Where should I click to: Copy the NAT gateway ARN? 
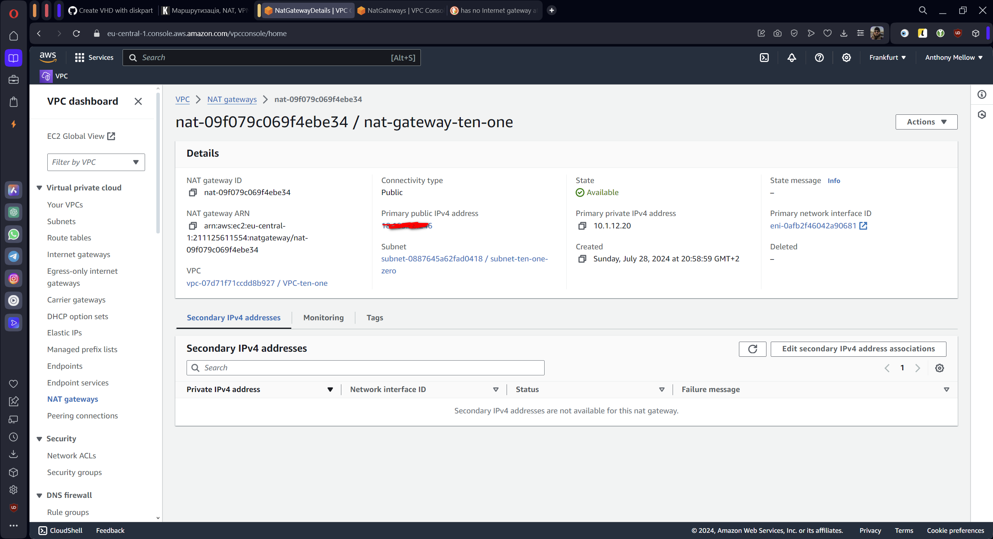point(193,226)
